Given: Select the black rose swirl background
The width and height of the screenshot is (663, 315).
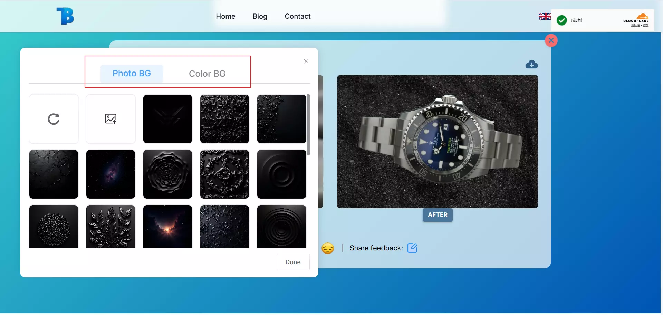Looking at the screenshot, I should pyautogui.click(x=167, y=174).
